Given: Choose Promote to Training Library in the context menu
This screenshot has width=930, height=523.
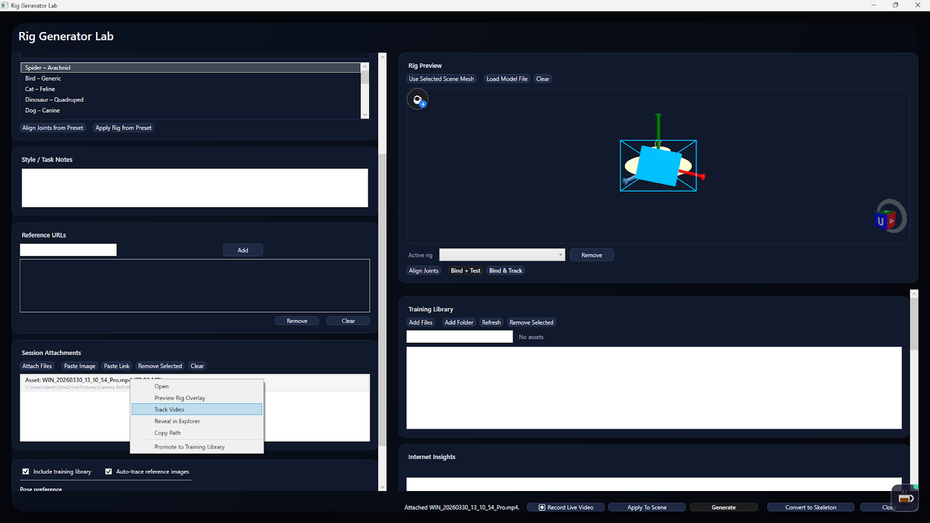Looking at the screenshot, I should pos(189,446).
